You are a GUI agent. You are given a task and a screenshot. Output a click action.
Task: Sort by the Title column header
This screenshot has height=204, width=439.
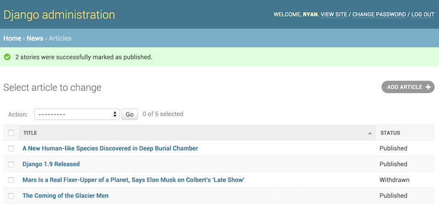click(x=30, y=133)
